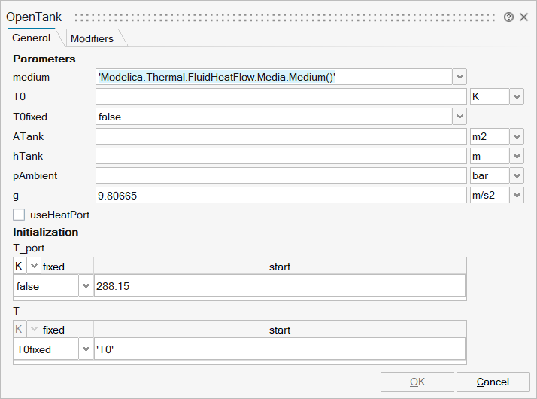Open T_port unit K dropdown
The width and height of the screenshot is (537, 399).
coord(34,267)
